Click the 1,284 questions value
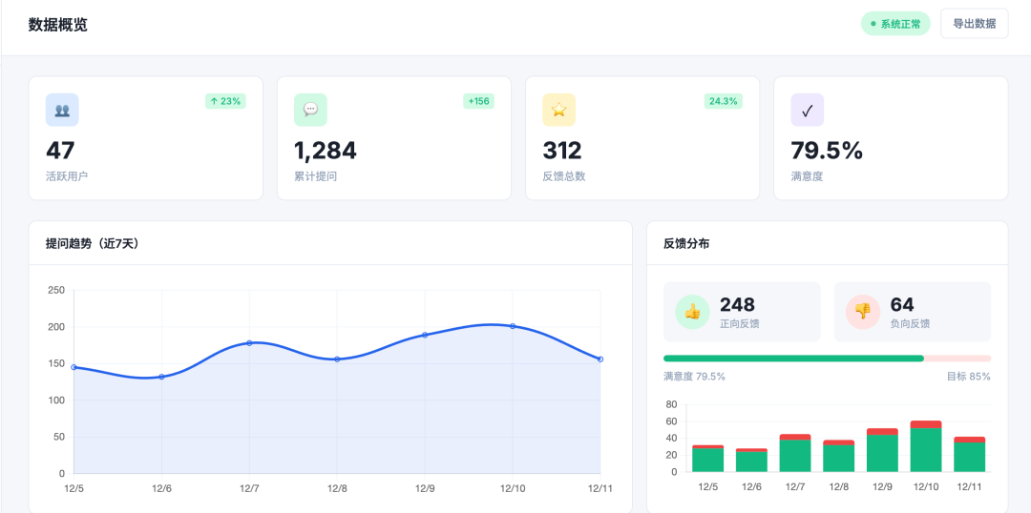 click(x=326, y=151)
